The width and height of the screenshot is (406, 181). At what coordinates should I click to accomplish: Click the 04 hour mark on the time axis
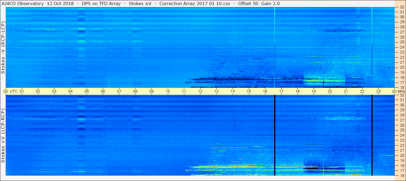71,91
